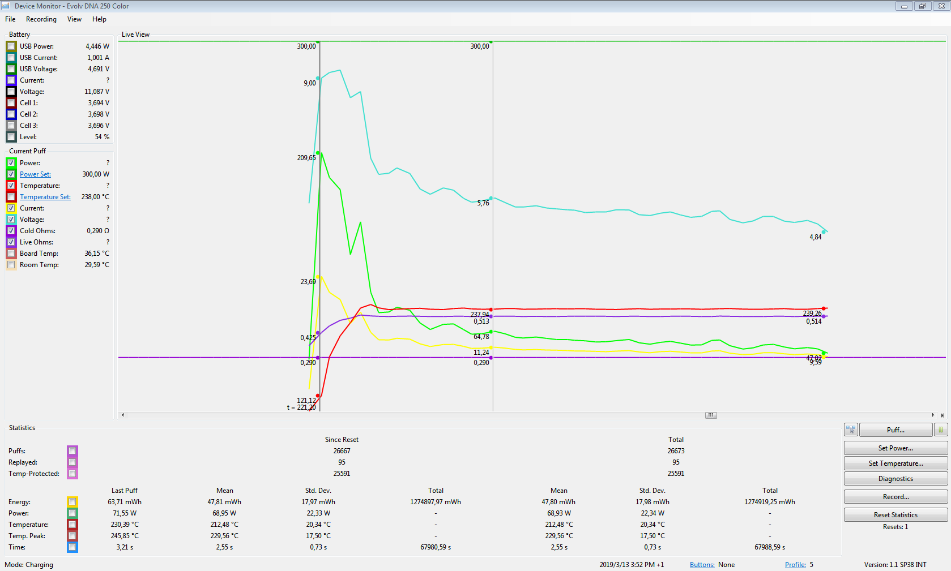This screenshot has height=571, width=951.
Task: Click the Reset Statistics button
Action: point(895,515)
